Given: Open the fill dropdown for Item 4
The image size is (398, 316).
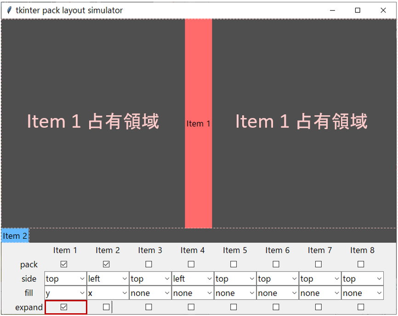Looking at the screenshot, I should point(193,293).
